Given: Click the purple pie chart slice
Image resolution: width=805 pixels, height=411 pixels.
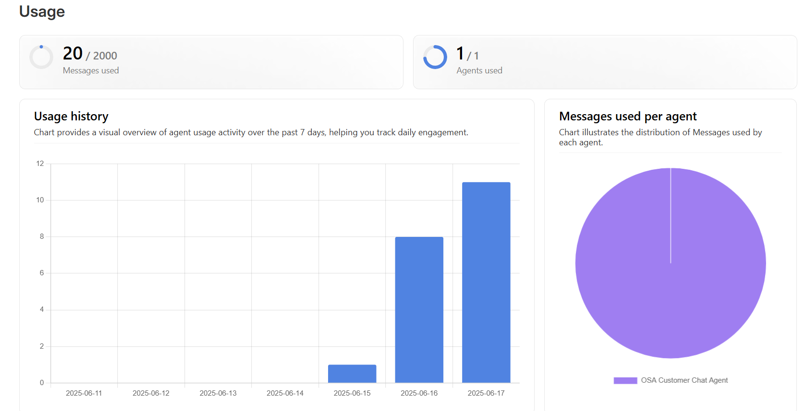Looking at the screenshot, I should point(671,263).
